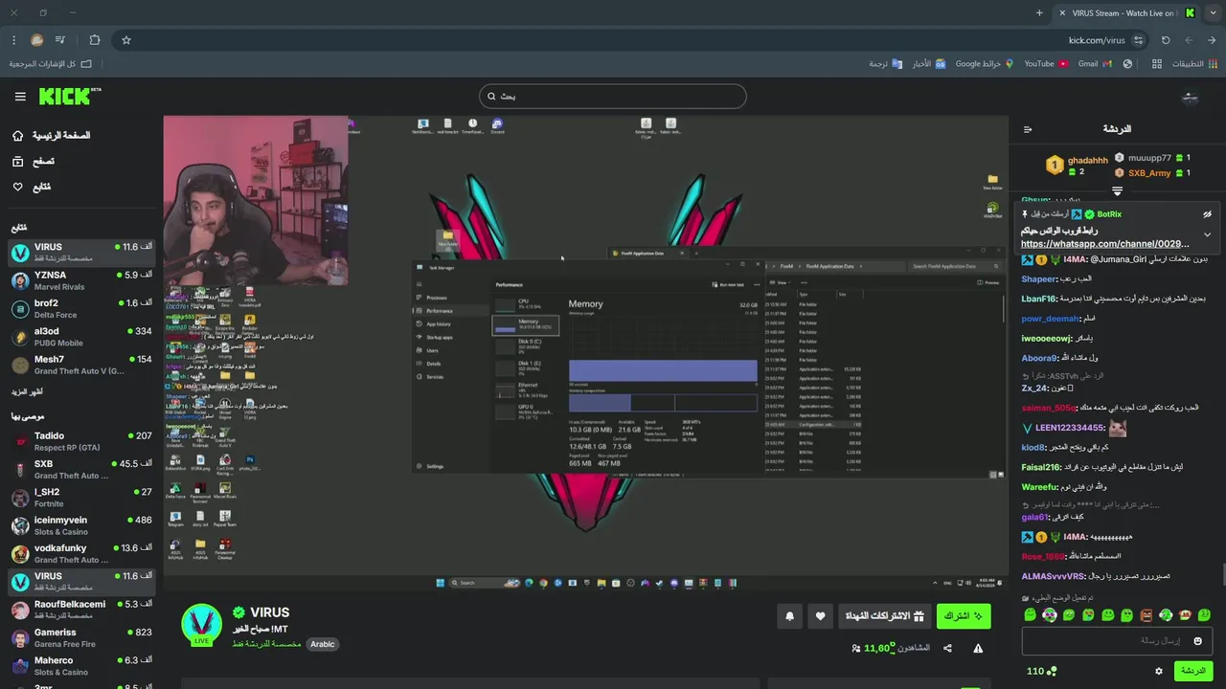Open Chrome media control icon
This screenshot has height=689, width=1226.
click(x=60, y=40)
